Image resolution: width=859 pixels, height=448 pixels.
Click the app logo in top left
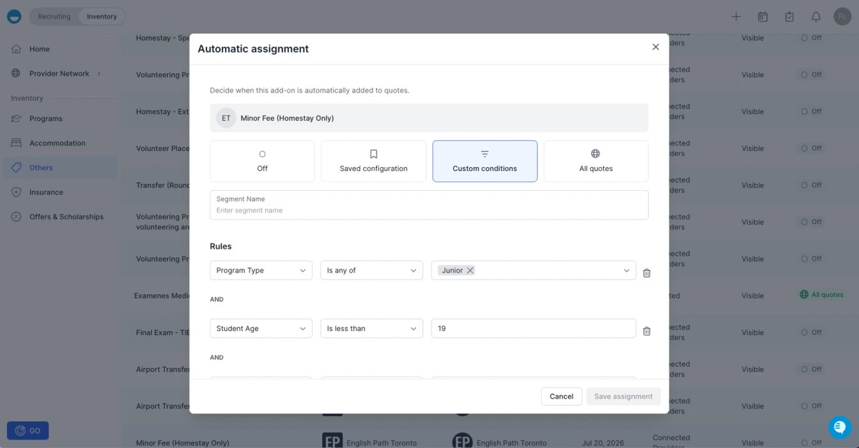14,17
